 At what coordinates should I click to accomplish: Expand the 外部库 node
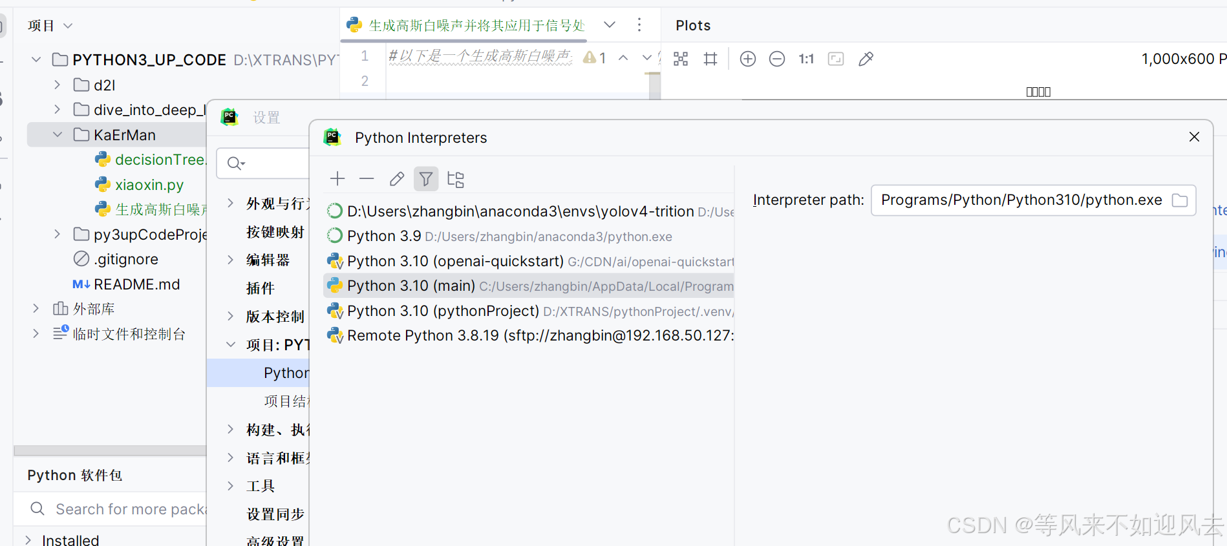pyautogui.click(x=36, y=309)
